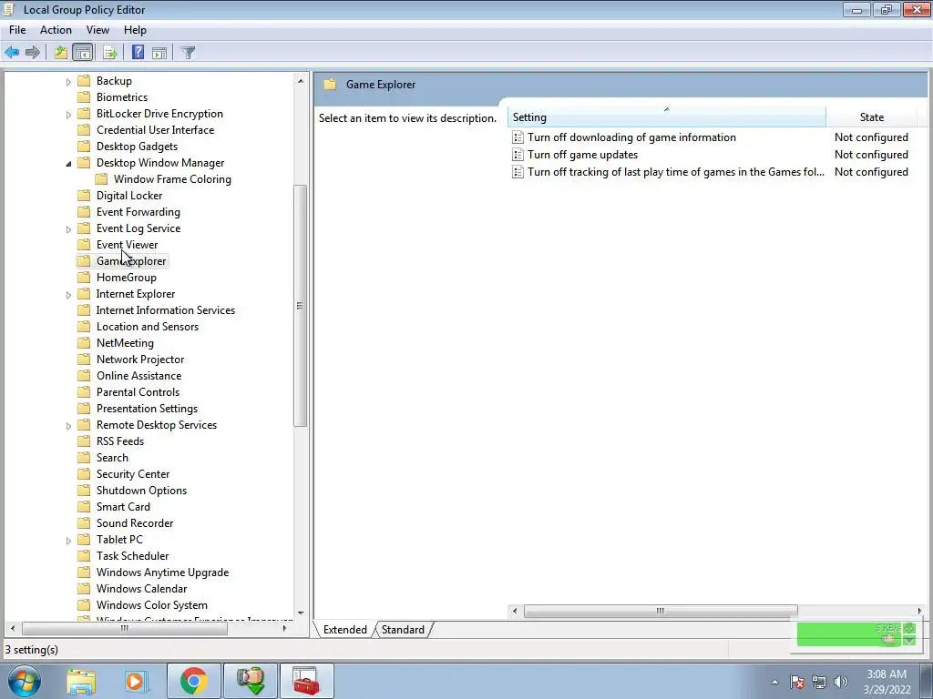Click the tree pane vertical scrollbar thumb
Image resolution: width=933 pixels, height=699 pixels.
tap(300, 306)
